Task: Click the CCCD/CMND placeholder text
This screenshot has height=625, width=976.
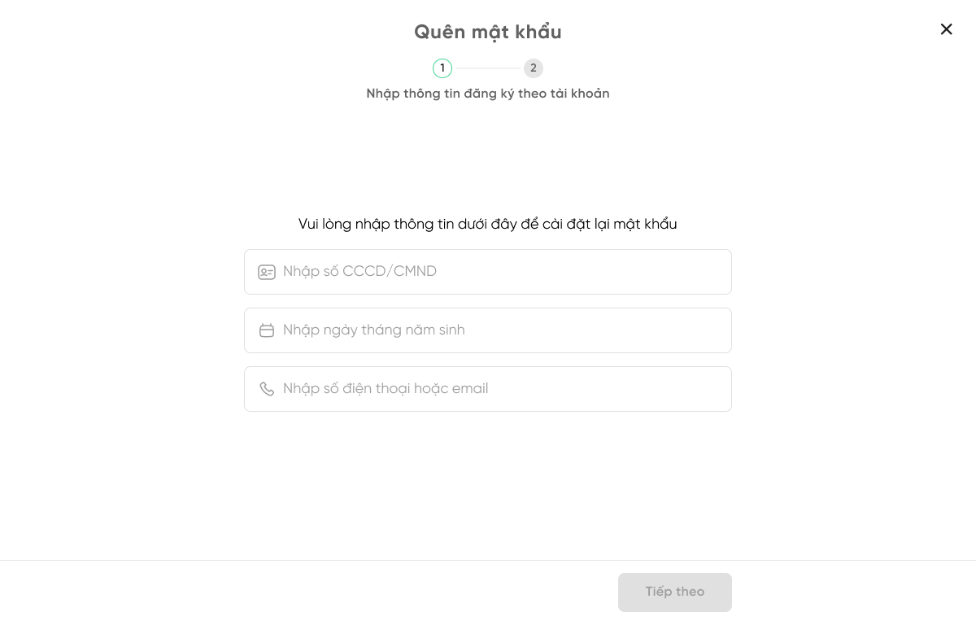Action: [359, 272]
